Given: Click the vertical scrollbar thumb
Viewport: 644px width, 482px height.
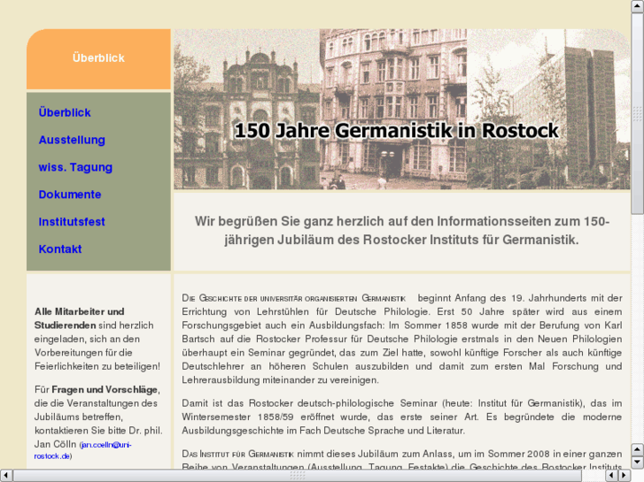Looking at the screenshot, I should tap(638, 113).
